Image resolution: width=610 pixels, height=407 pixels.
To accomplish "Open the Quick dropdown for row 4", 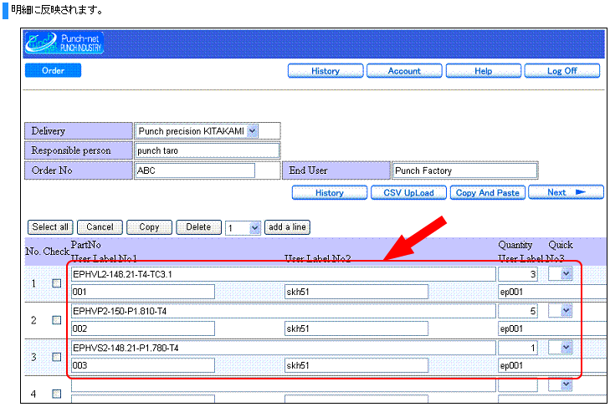I will (x=560, y=384).
